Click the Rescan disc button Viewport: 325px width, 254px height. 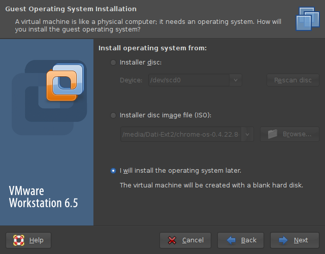point(293,80)
